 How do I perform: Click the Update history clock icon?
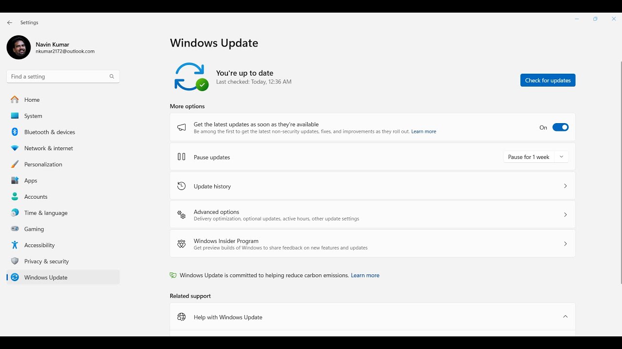[x=181, y=186]
